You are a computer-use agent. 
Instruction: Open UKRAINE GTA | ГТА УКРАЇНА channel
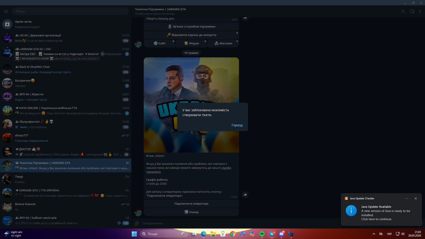(66, 193)
